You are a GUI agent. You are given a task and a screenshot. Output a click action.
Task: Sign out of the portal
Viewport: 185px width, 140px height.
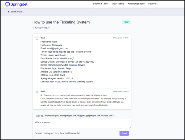click(x=152, y=4)
